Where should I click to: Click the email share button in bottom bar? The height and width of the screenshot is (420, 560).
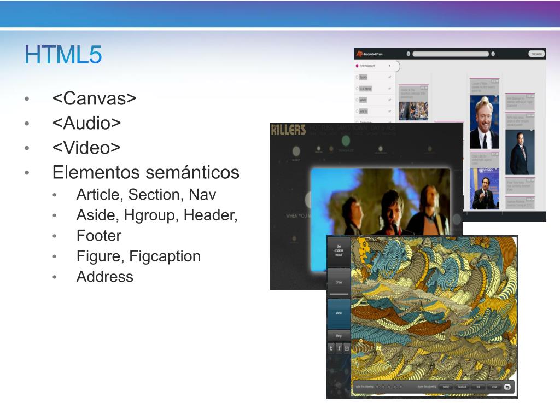click(x=494, y=387)
